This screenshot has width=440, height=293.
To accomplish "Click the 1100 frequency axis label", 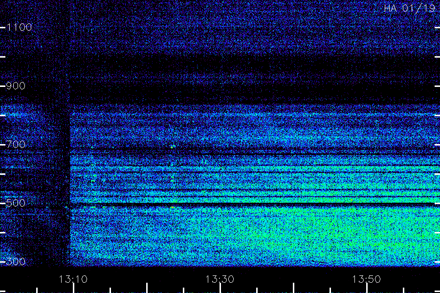I will pyautogui.click(x=19, y=27).
